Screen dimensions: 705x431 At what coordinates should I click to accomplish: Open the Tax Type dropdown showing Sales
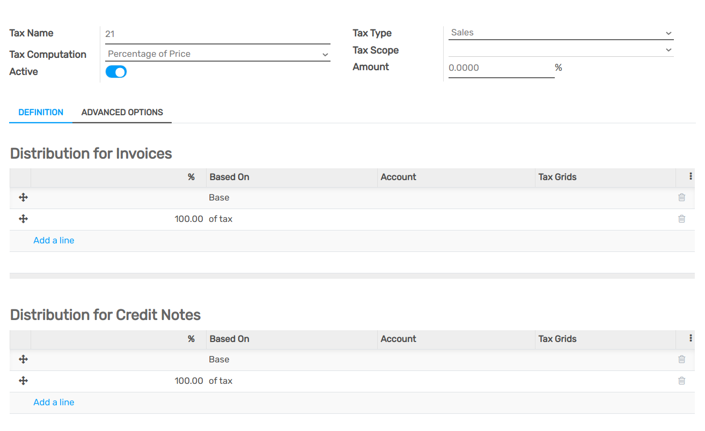pyautogui.click(x=561, y=32)
